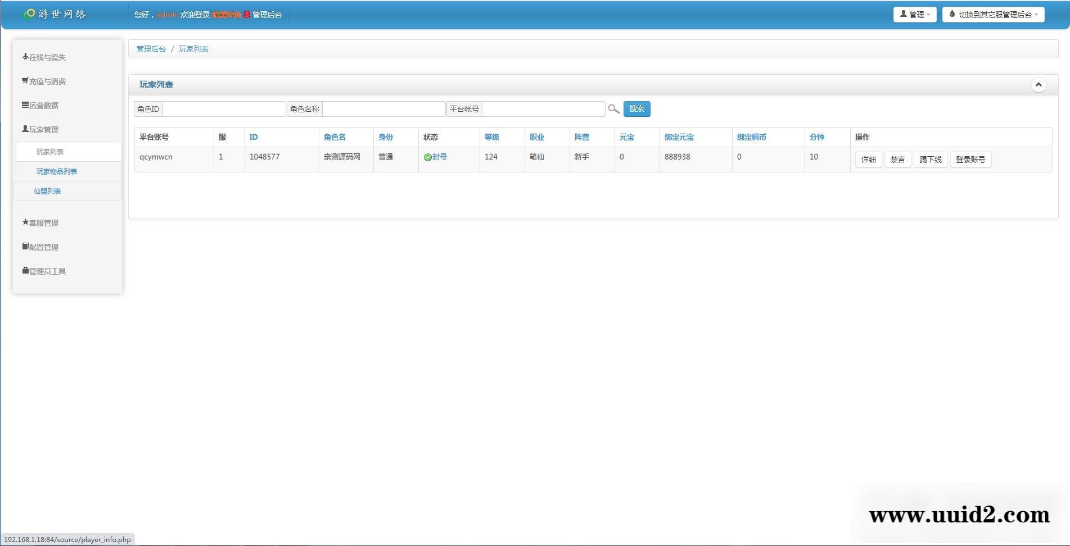Collapse 玩家管理 sidebar section
This screenshot has width=1070, height=546.
pyautogui.click(x=40, y=130)
